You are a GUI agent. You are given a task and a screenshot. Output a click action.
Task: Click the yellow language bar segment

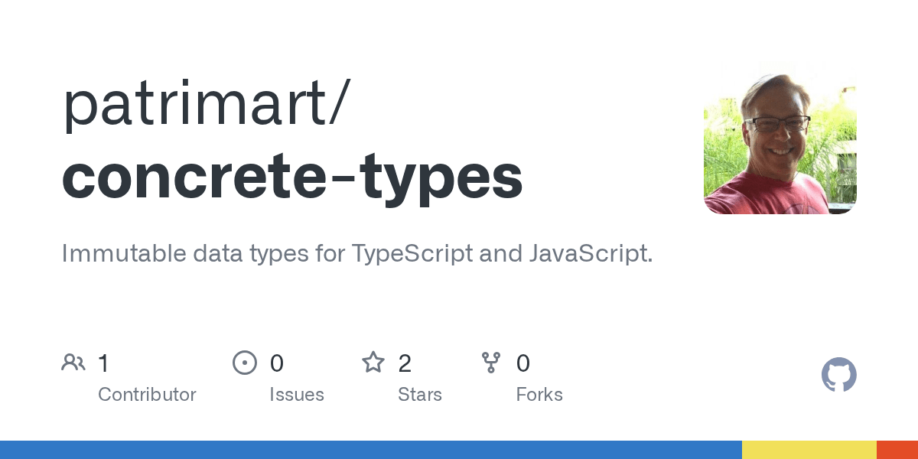click(x=809, y=449)
